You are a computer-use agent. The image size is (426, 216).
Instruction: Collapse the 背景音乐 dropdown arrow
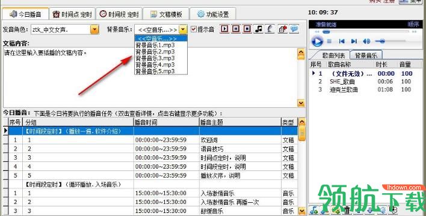click(x=184, y=29)
